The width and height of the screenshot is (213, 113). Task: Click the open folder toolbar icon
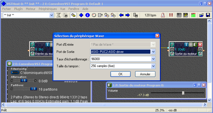tap(201, 15)
